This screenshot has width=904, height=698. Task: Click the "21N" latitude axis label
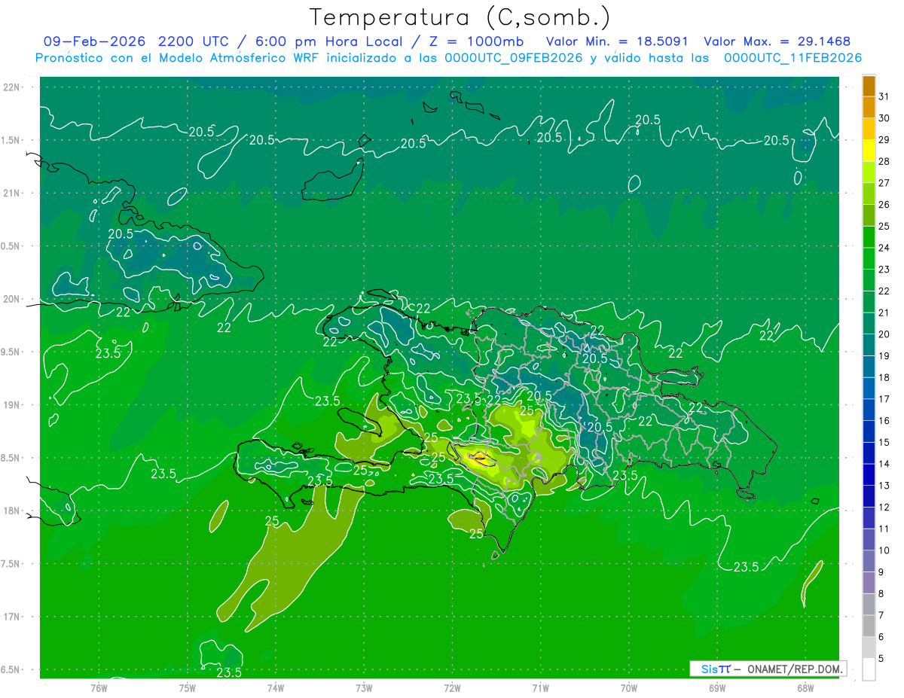pyautogui.click(x=13, y=194)
